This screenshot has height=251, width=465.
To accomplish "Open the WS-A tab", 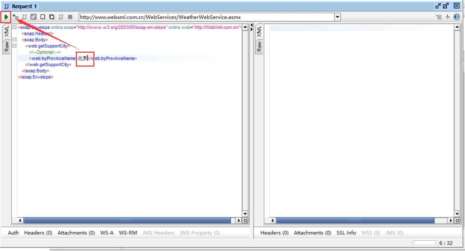I will coord(107,233).
